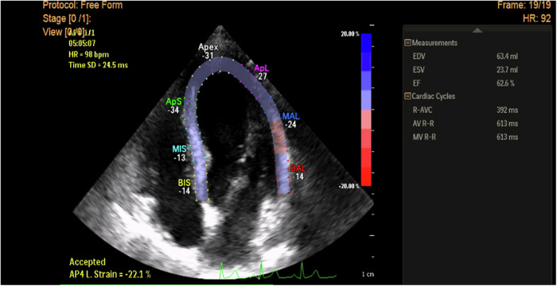Click the HR = 98 bpm text
Screen dimensions: 557x286
point(88,55)
